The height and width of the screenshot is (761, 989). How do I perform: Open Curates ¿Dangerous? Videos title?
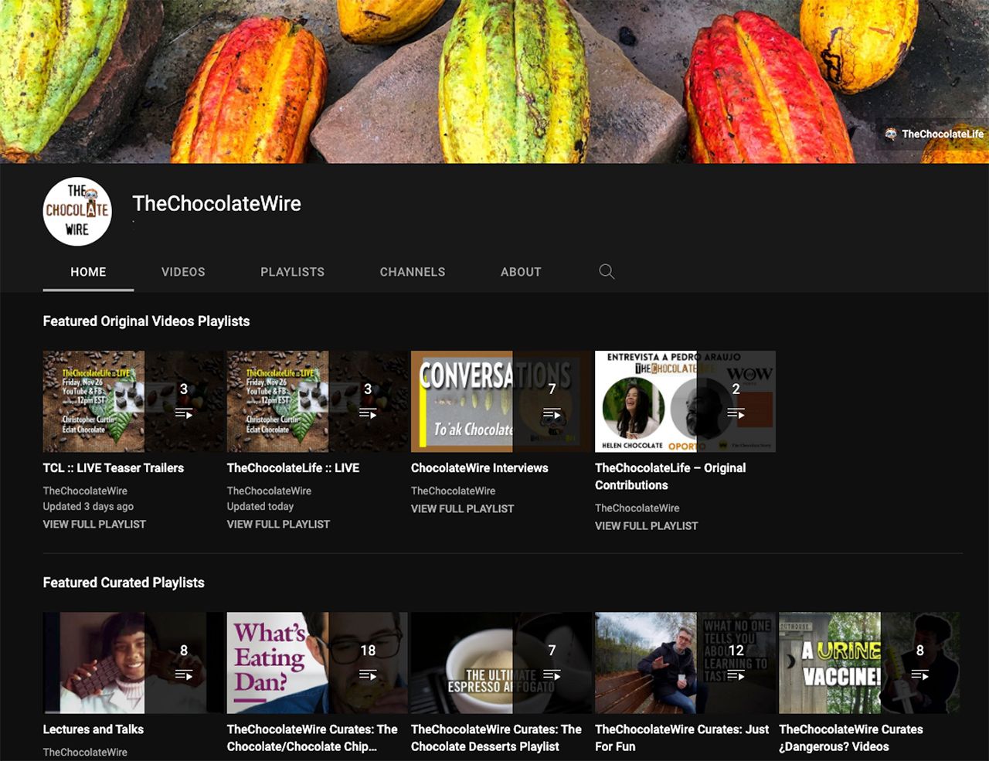(851, 737)
